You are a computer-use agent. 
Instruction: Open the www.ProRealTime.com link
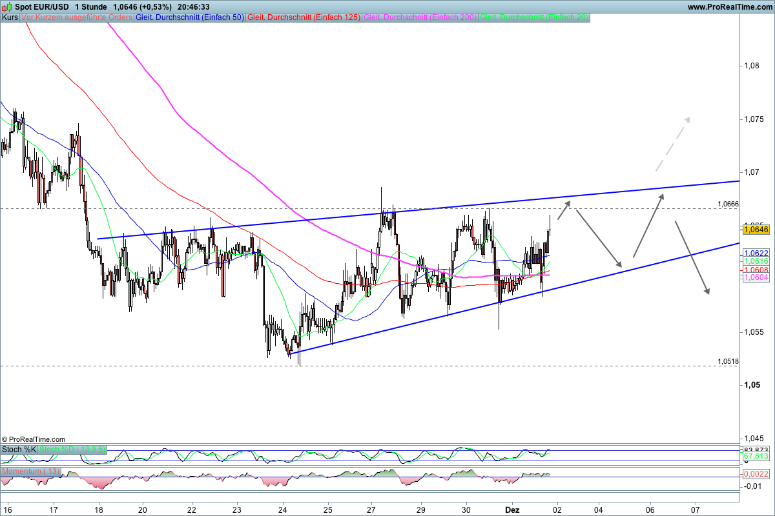(x=728, y=6)
